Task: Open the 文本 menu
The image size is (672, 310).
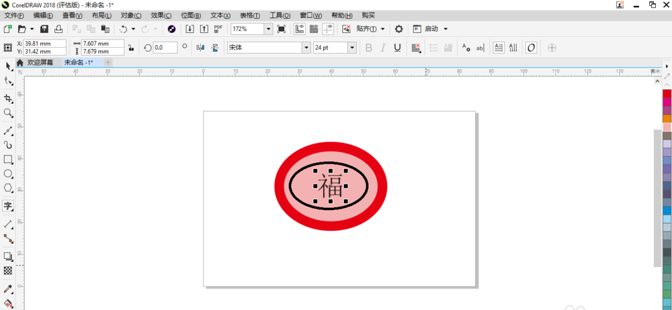Action: coord(220,15)
